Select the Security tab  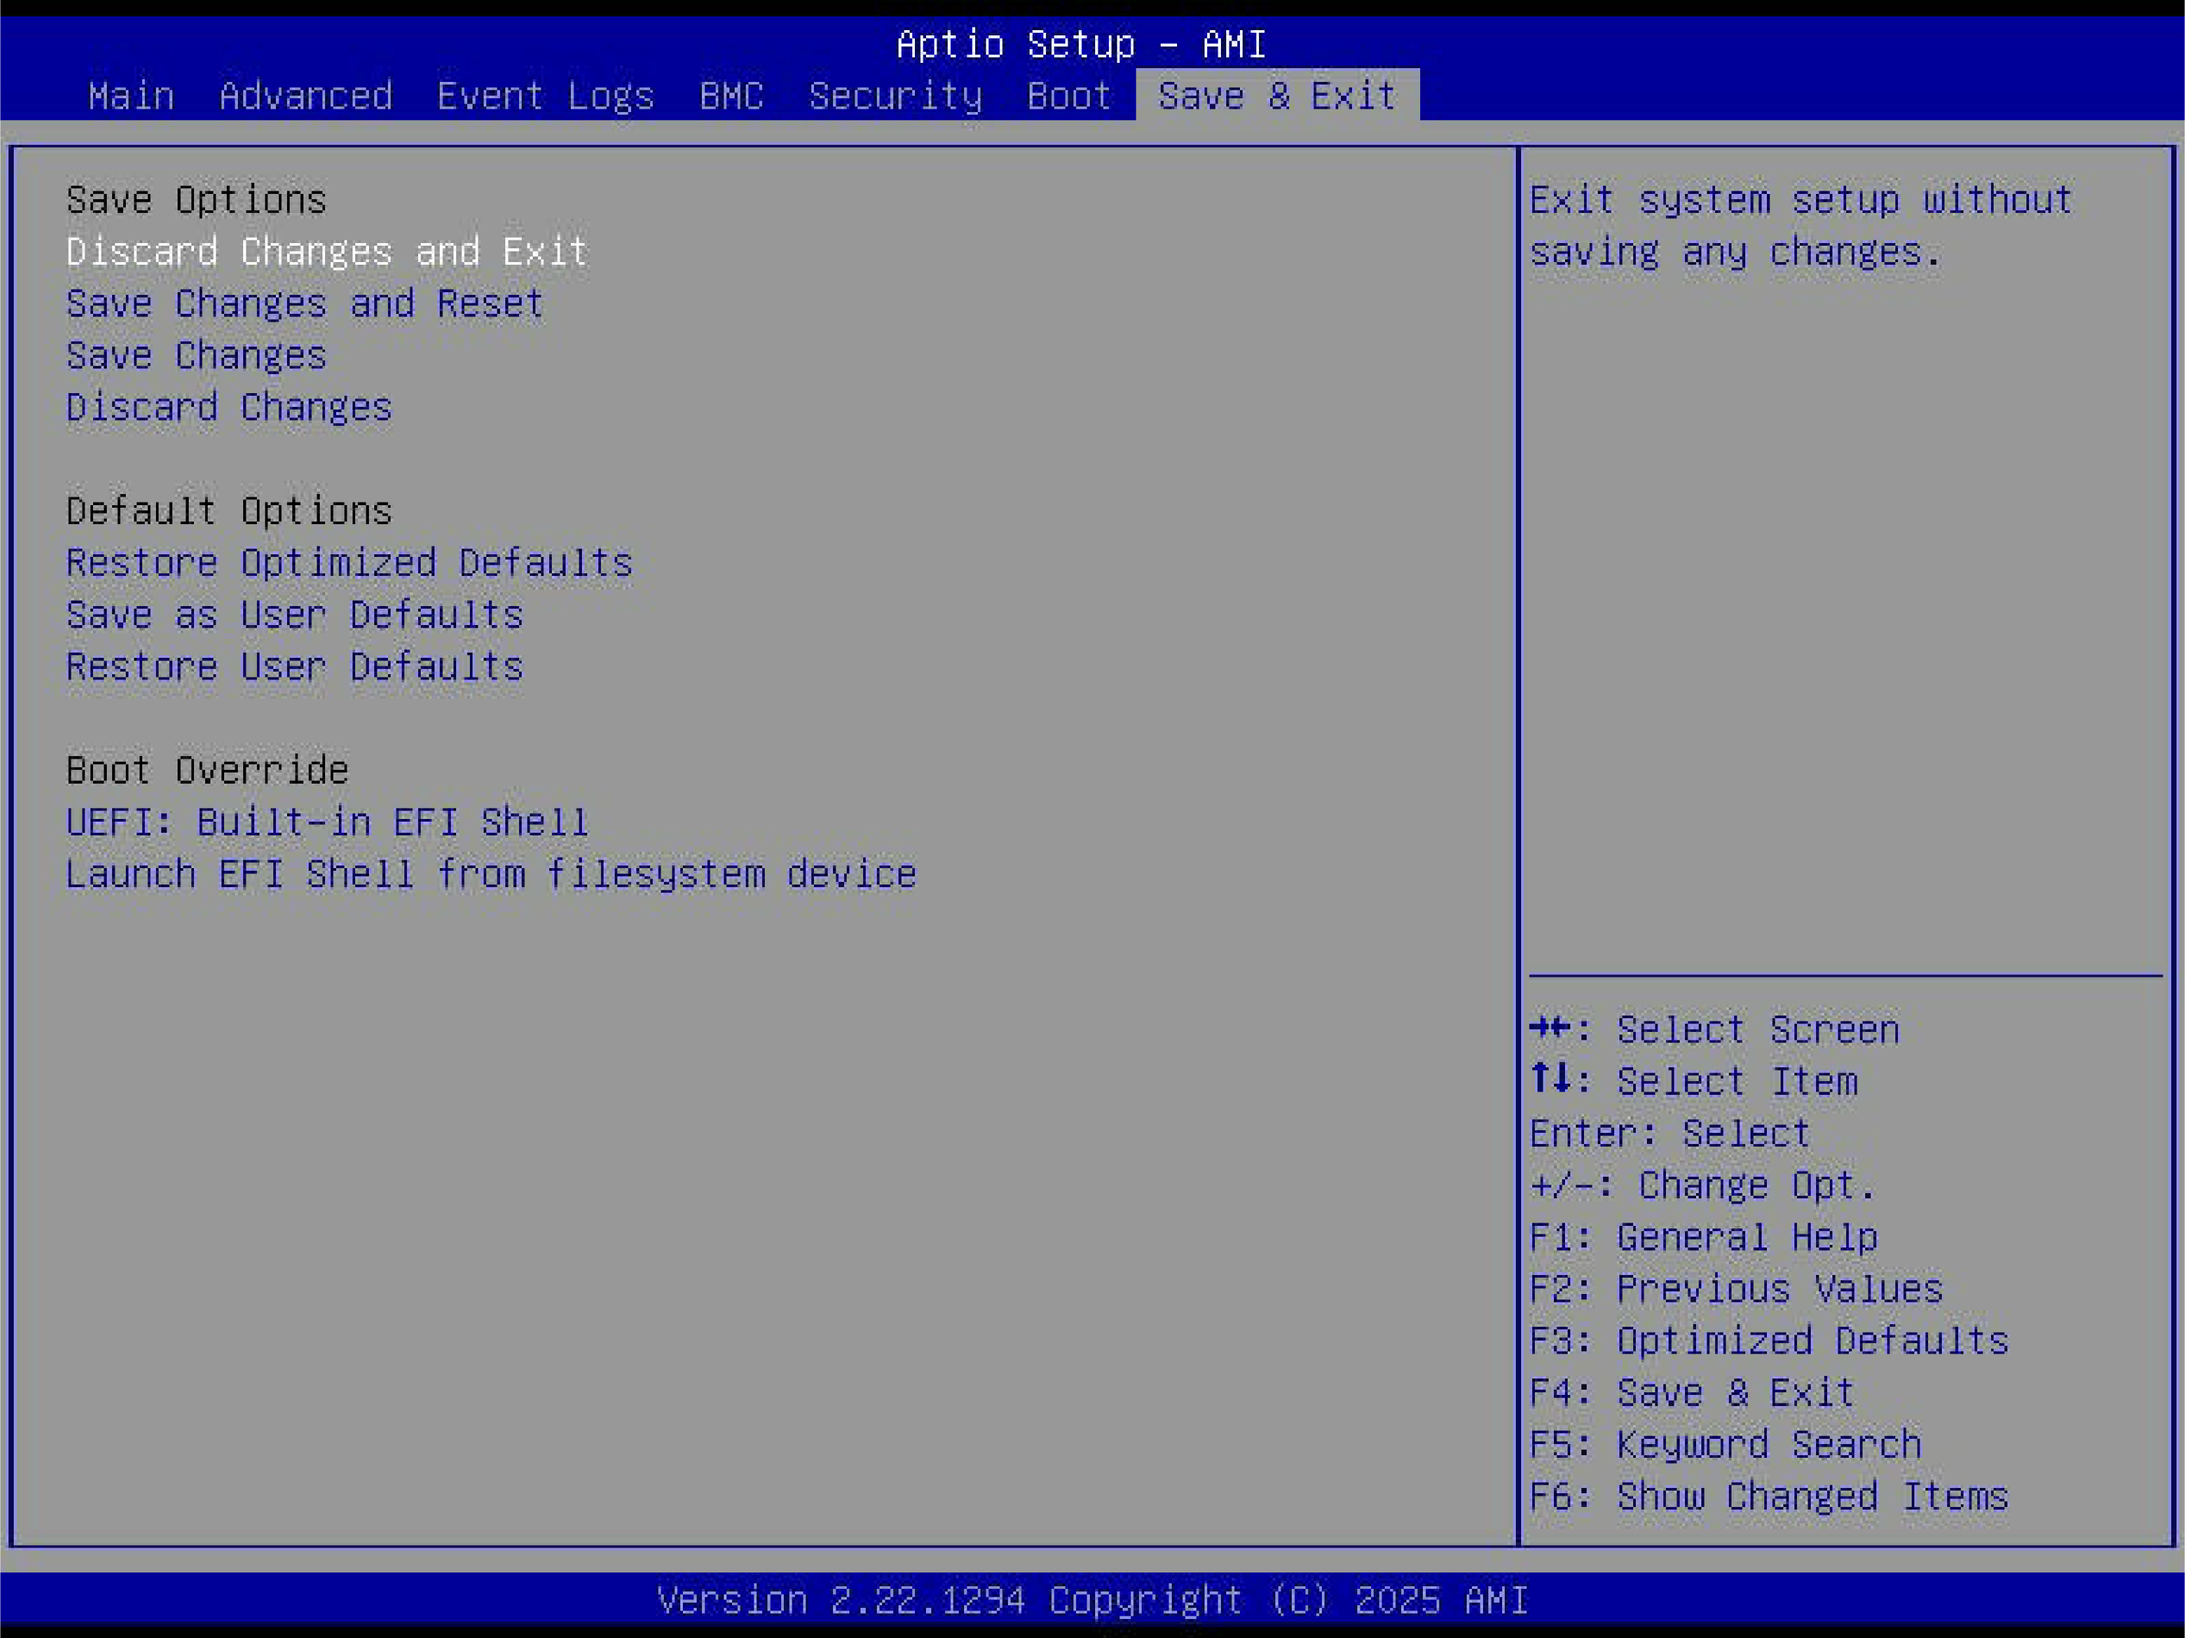pyautogui.click(x=895, y=96)
